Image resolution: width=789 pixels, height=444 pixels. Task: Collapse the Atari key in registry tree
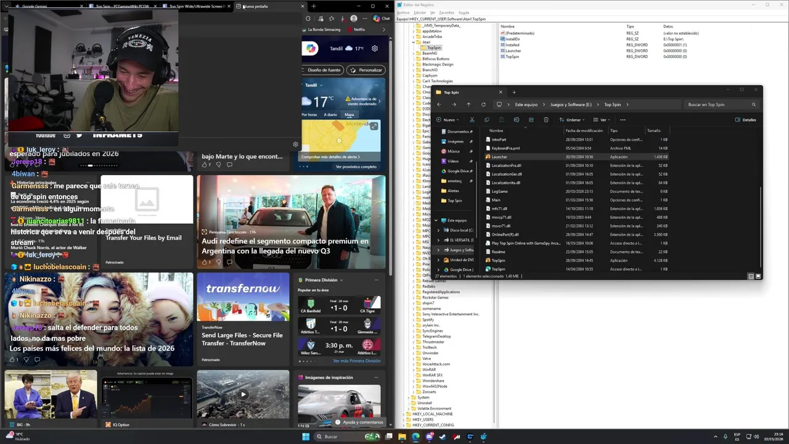point(414,42)
